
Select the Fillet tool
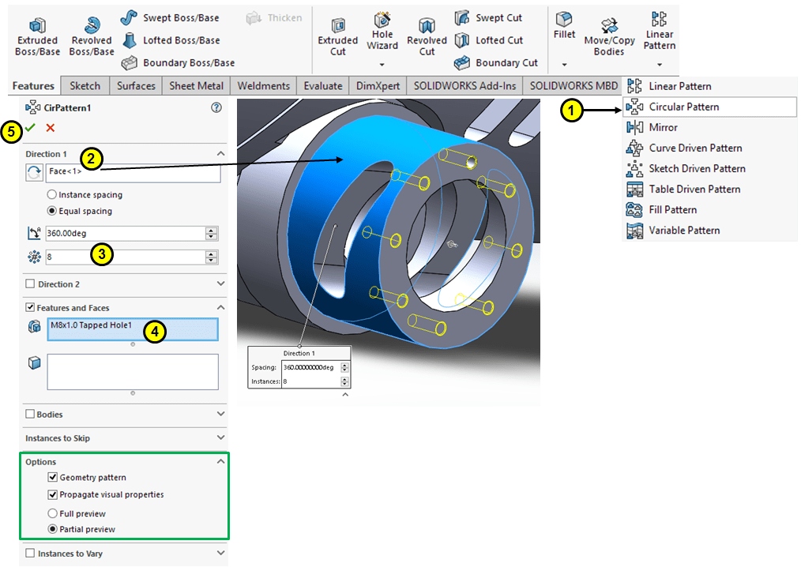(564, 20)
